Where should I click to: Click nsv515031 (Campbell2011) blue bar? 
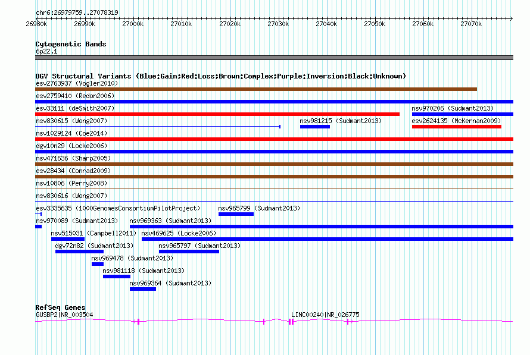coord(68,239)
